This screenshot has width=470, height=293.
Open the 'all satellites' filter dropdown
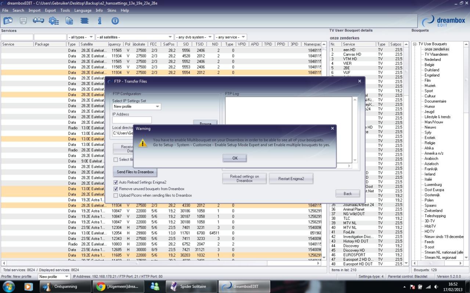click(x=134, y=37)
